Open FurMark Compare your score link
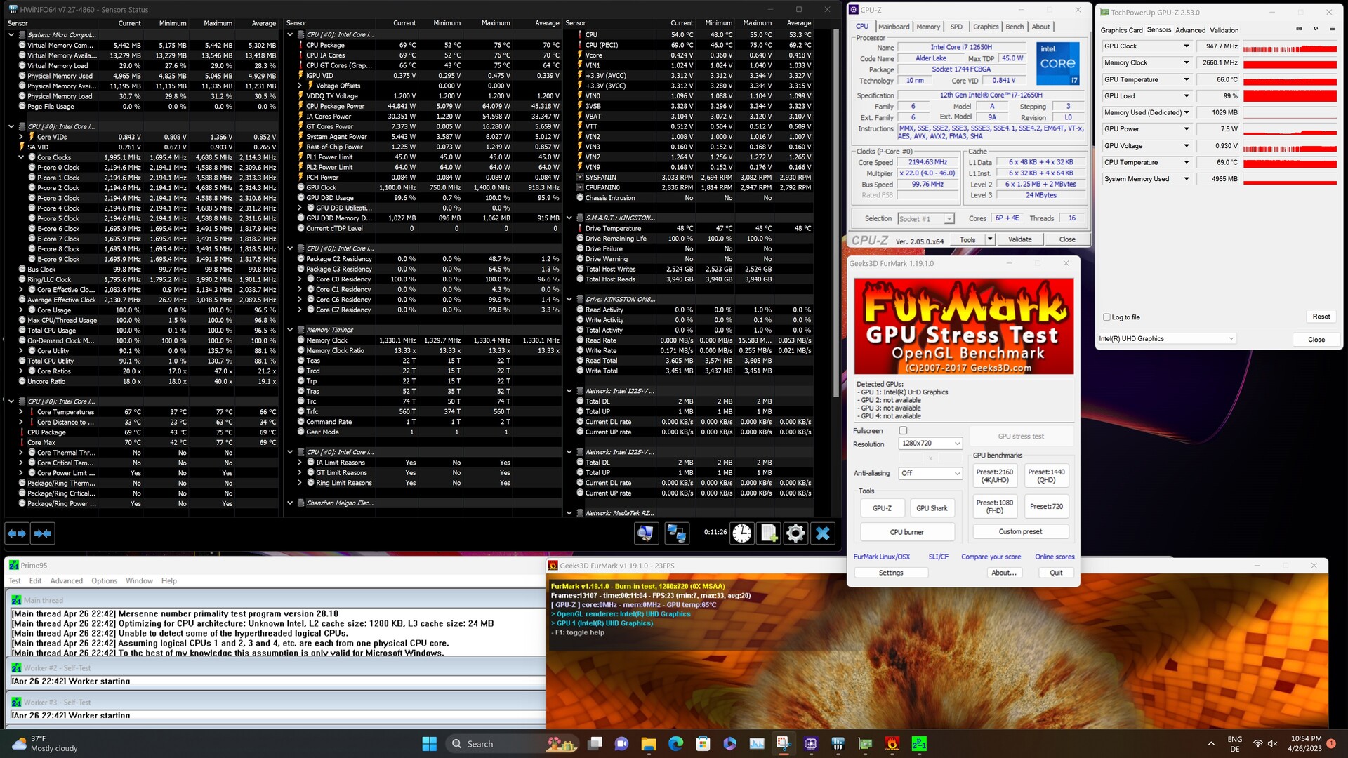The width and height of the screenshot is (1348, 758). tap(991, 557)
